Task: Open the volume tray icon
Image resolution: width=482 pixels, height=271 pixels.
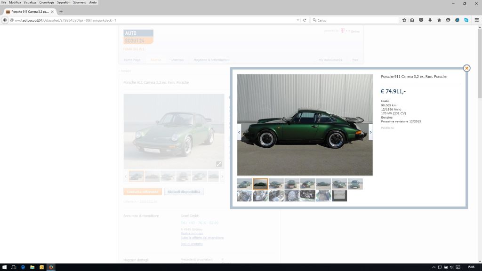Action: [x=451, y=267]
